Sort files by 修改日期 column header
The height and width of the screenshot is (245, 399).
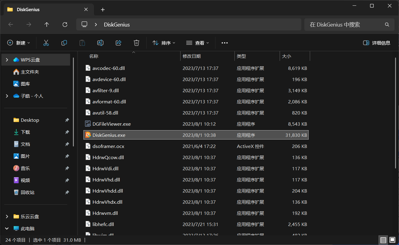point(192,56)
